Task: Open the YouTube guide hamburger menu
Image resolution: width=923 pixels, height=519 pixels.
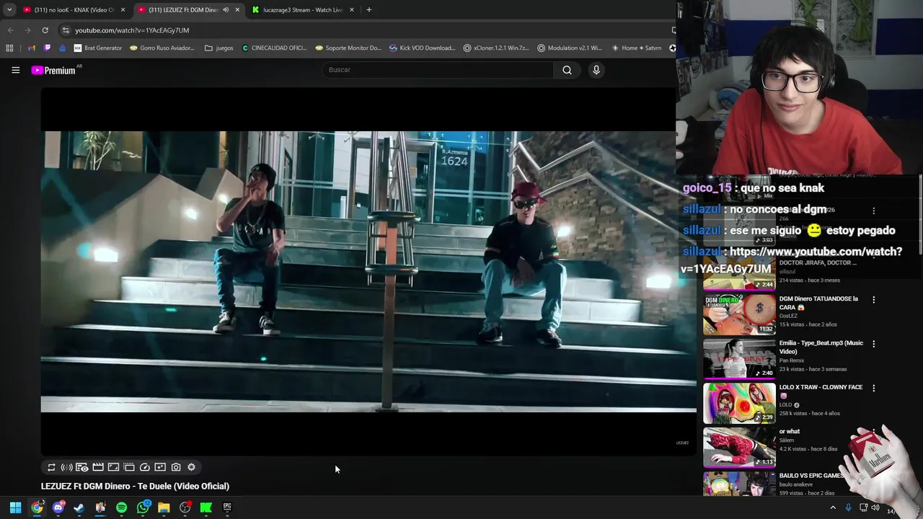Action: click(x=15, y=70)
